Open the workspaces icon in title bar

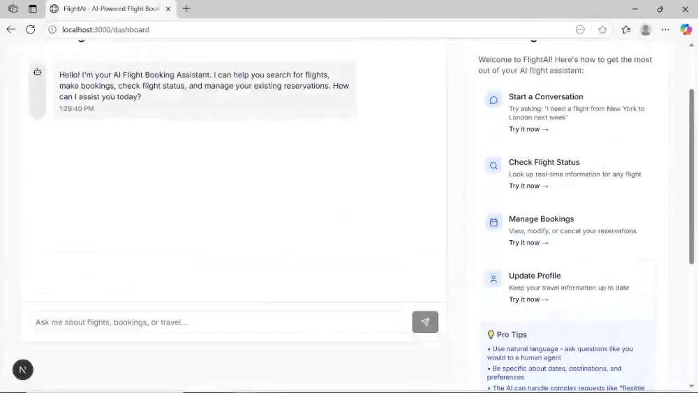tap(13, 8)
